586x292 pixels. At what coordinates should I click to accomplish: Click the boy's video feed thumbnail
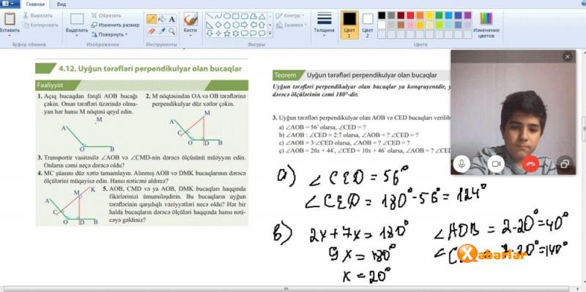[x=513, y=112]
